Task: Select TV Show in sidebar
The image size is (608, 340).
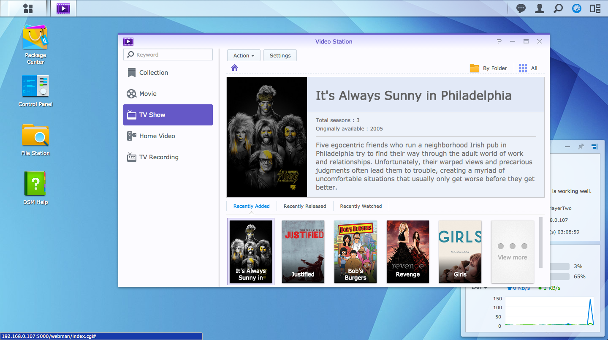Action: pos(168,115)
